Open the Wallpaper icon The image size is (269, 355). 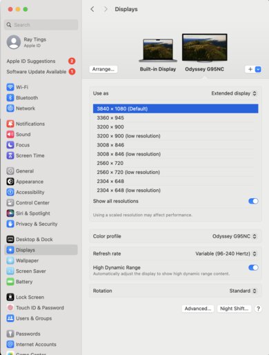(x=10, y=260)
